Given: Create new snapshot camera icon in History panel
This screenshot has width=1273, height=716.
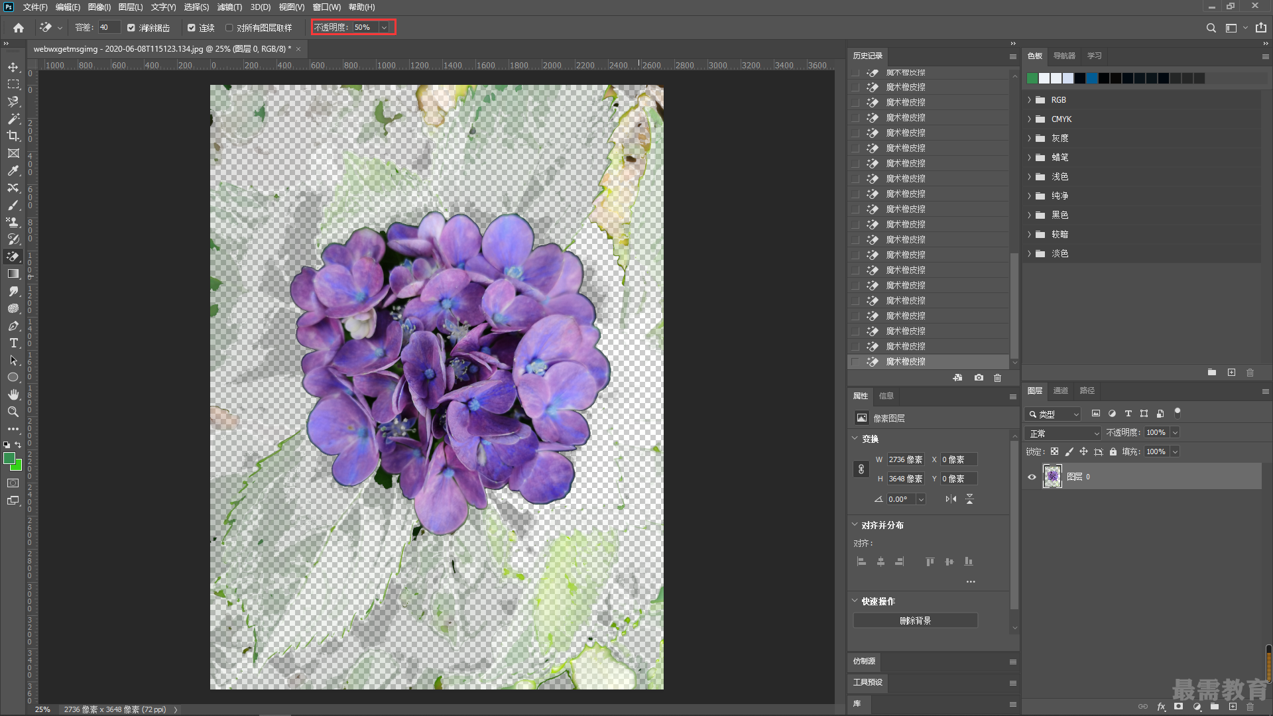Looking at the screenshot, I should click(979, 378).
